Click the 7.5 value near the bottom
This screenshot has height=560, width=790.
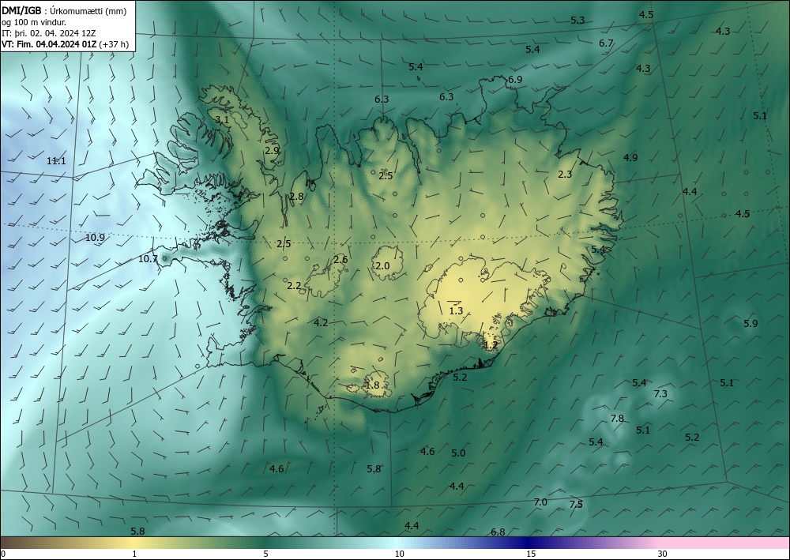(576, 505)
